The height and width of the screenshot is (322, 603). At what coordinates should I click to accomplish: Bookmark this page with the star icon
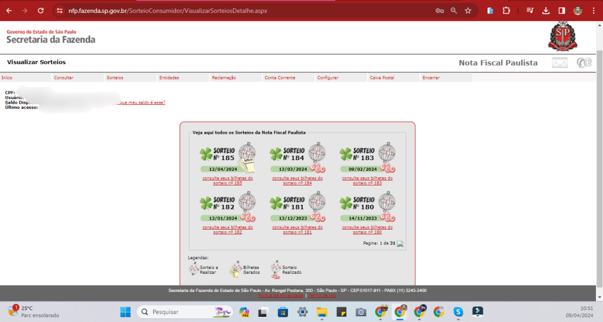click(x=468, y=11)
